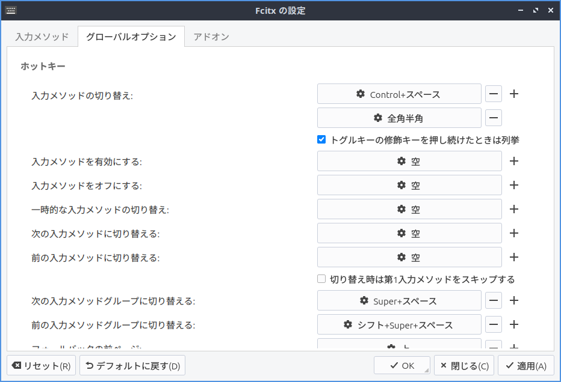Click the Super+スペース hotkey button
The image size is (561, 382).
coord(399,300)
